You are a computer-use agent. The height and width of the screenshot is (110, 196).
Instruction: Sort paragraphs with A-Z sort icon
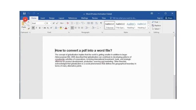coord(96,23)
